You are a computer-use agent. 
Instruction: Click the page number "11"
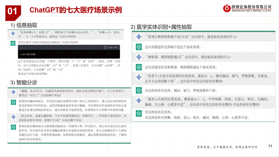[270, 146]
